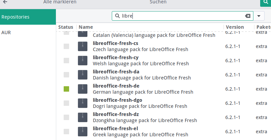The height and width of the screenshot is (140, 271).
Task: Click Alle markieren
Action: [60, 2]
